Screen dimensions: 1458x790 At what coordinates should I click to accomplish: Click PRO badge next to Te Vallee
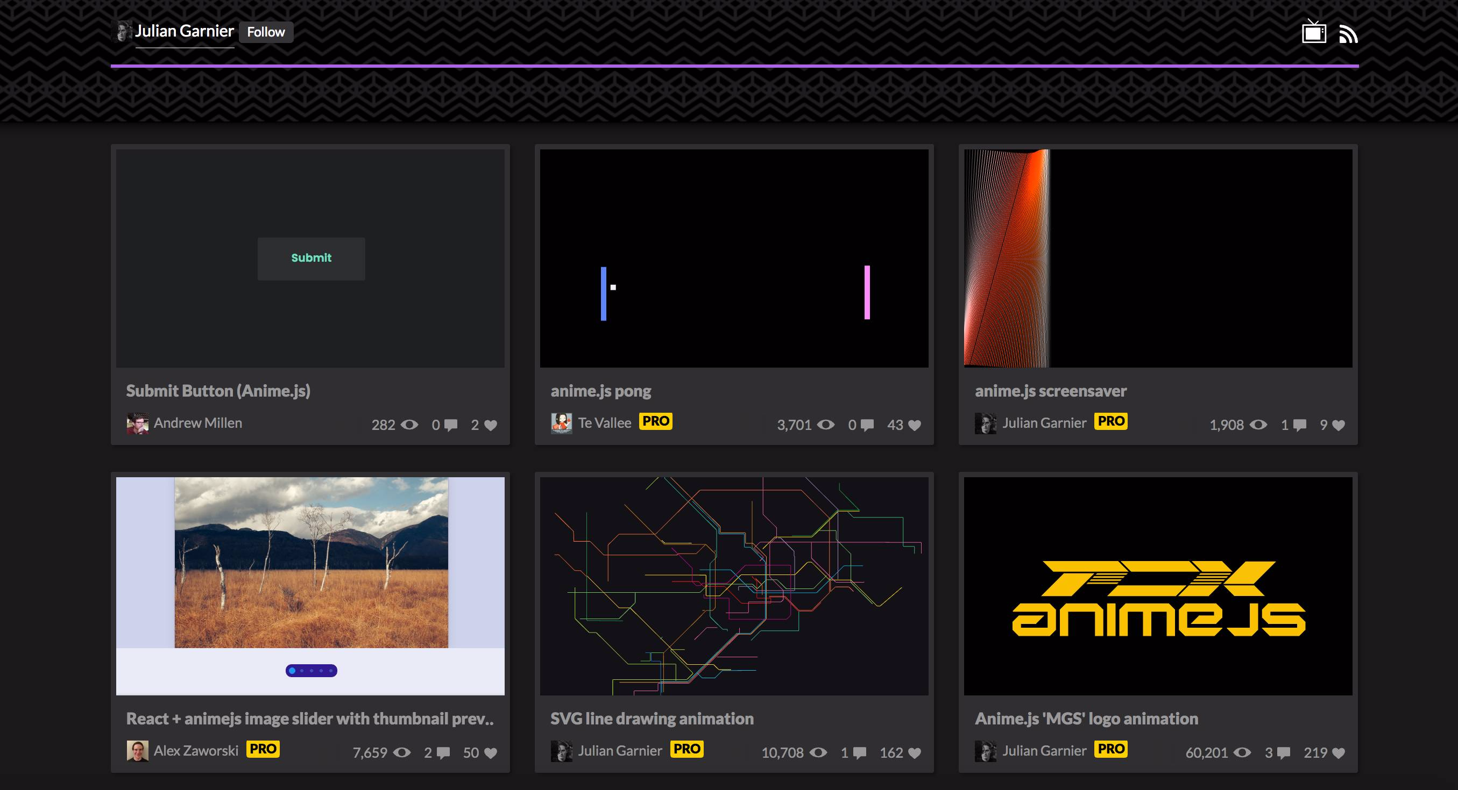click(655, 421)
